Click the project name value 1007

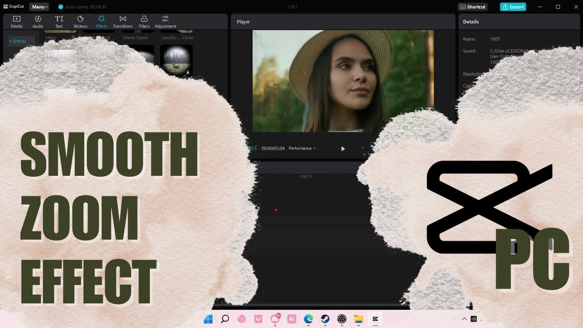coord(495,39)
